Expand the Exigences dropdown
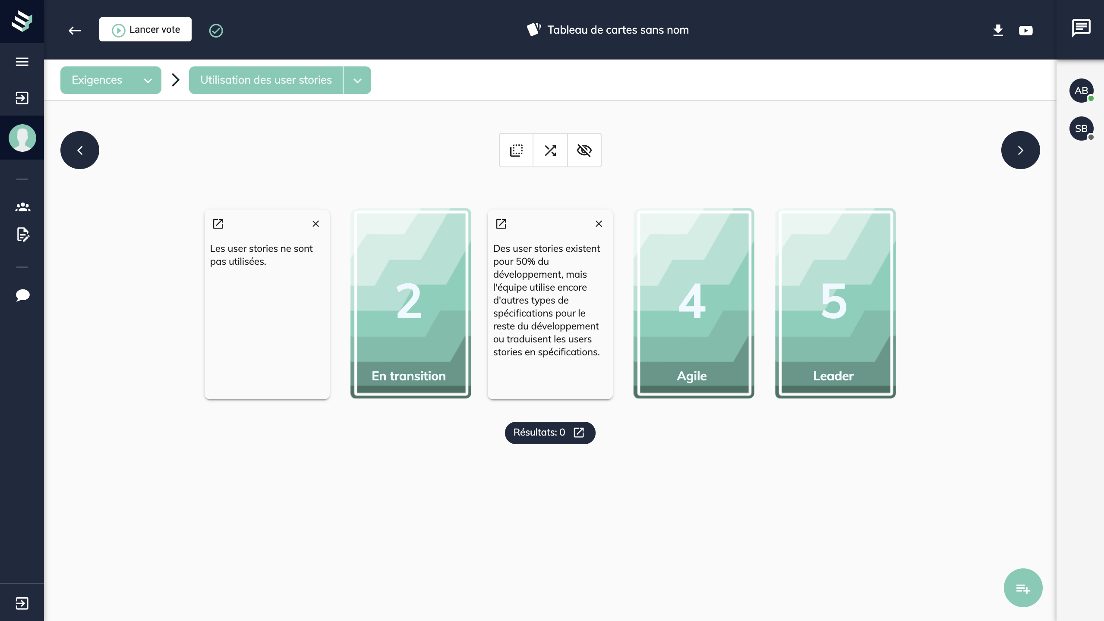Screen dimensions: 1104x621 click(111, 80)
